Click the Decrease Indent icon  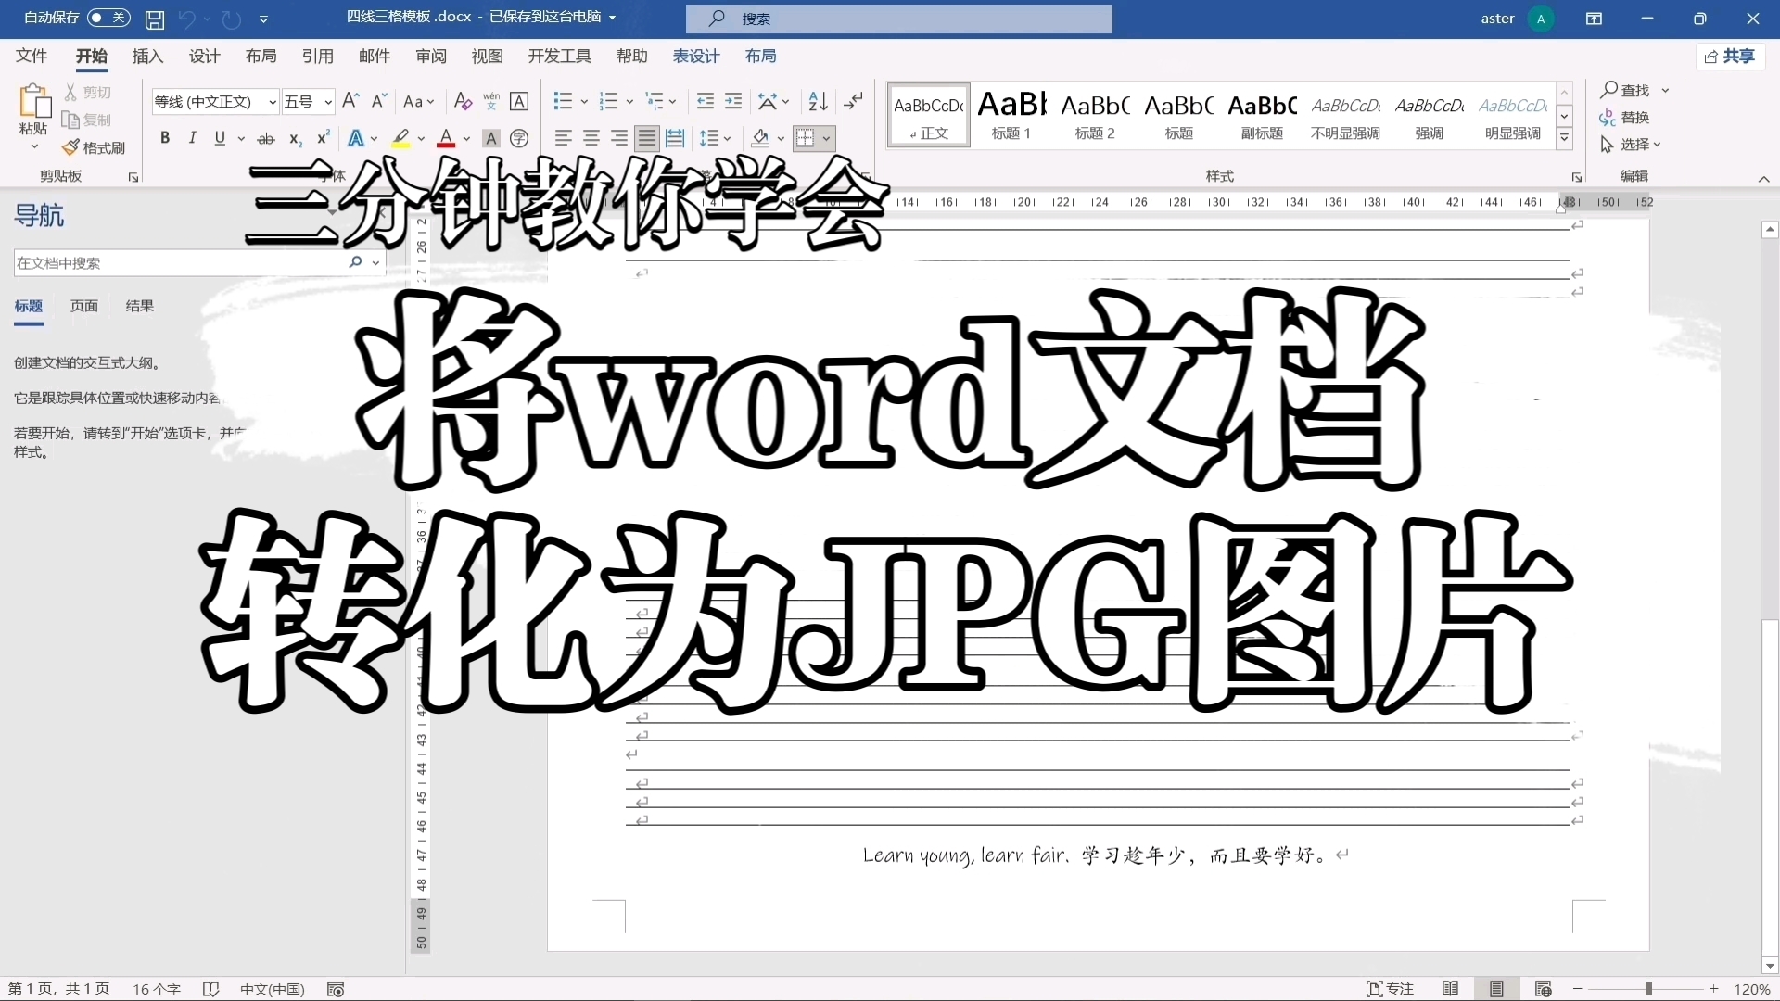(x=706, y=101)
